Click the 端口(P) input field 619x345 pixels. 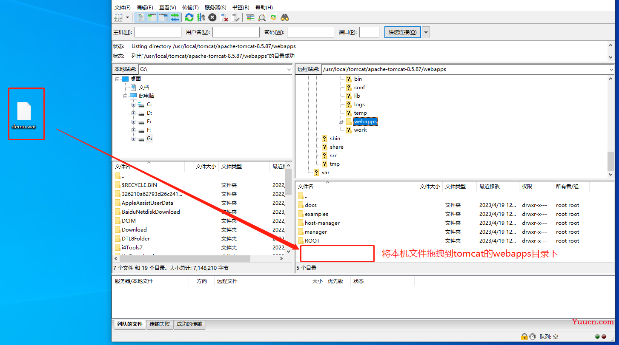[x=369, y=32]
